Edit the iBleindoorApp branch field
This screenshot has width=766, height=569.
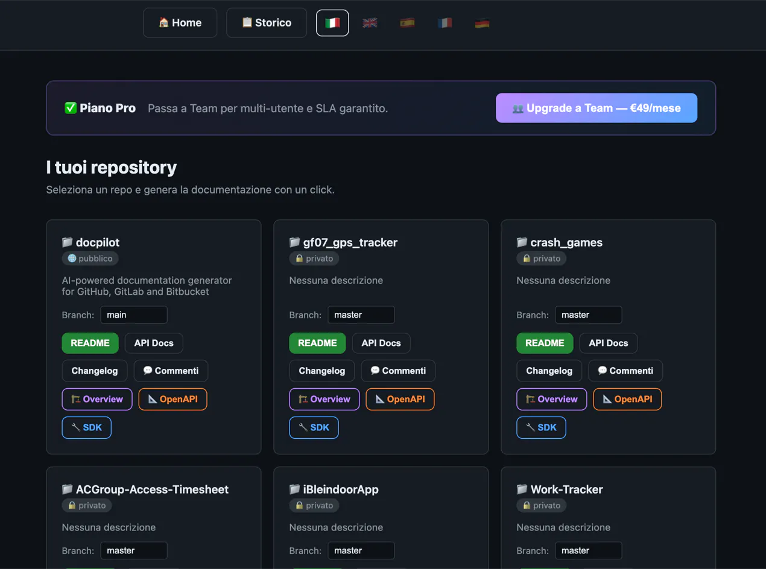(361, 550)
